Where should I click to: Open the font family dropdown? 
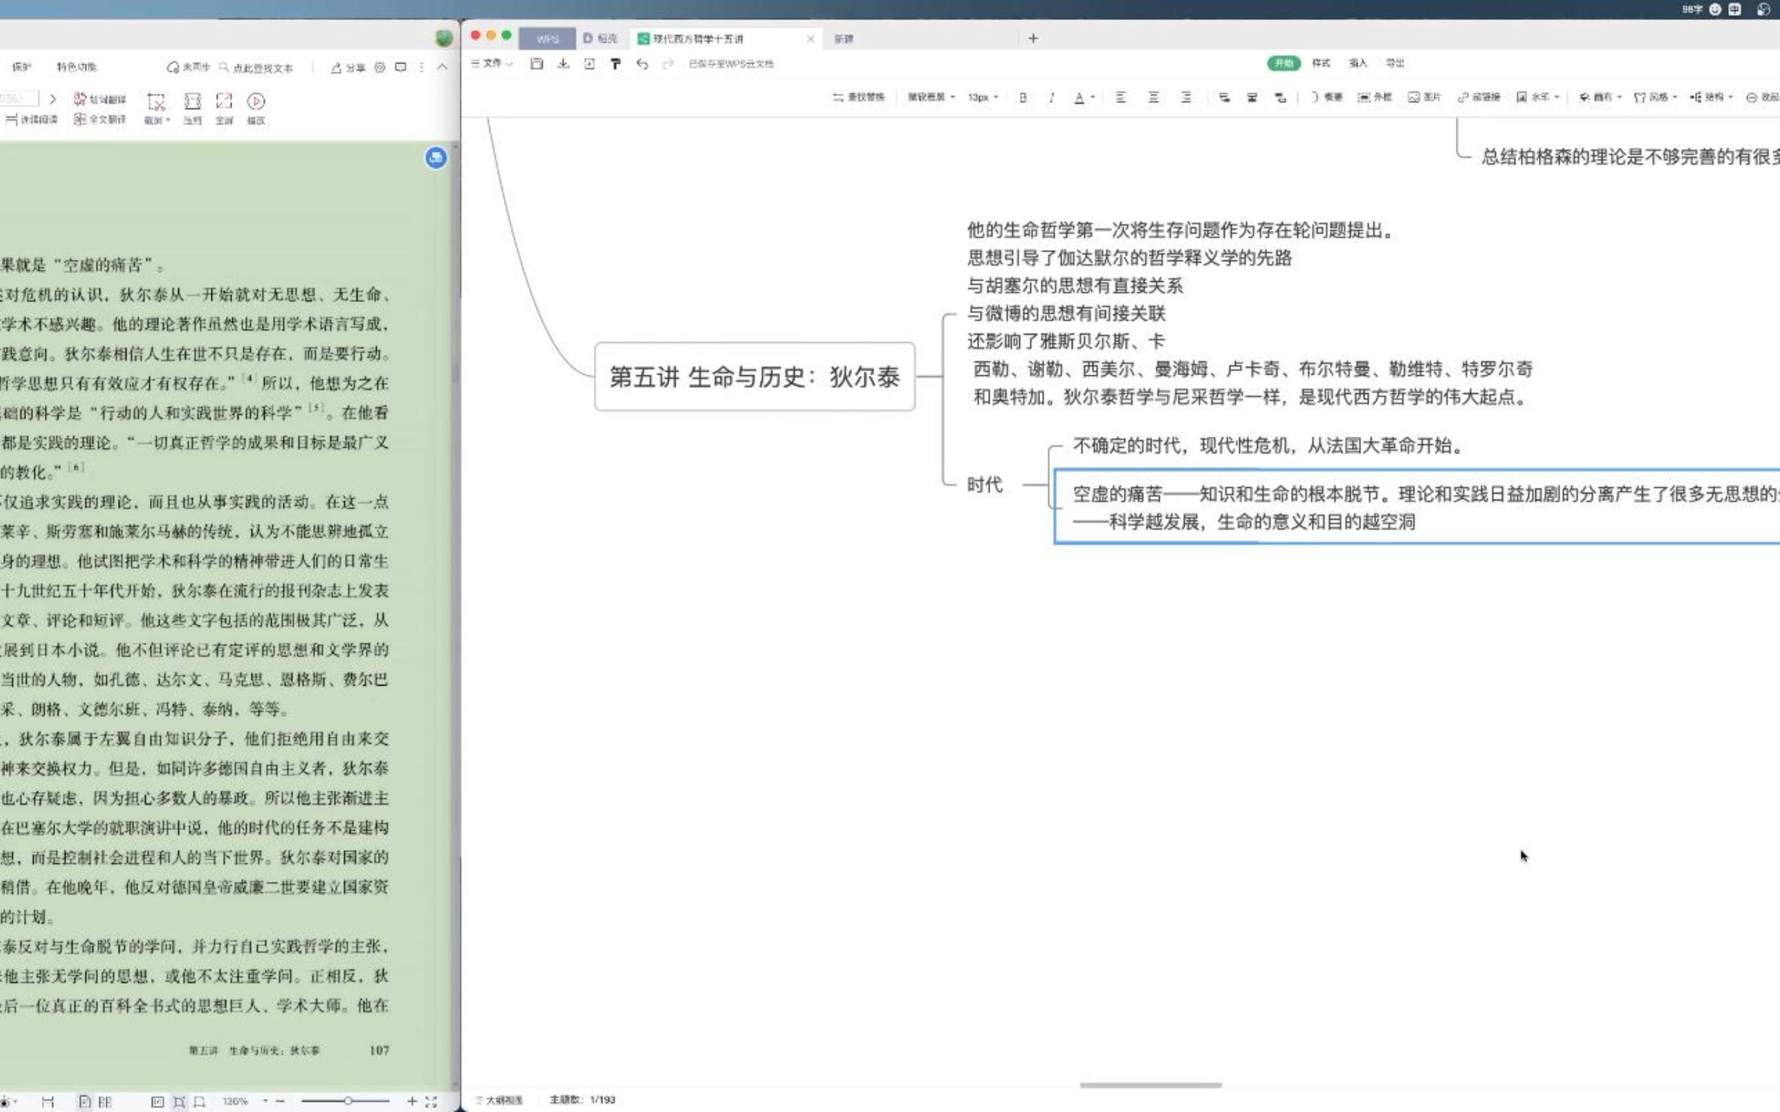pos(931,97)
